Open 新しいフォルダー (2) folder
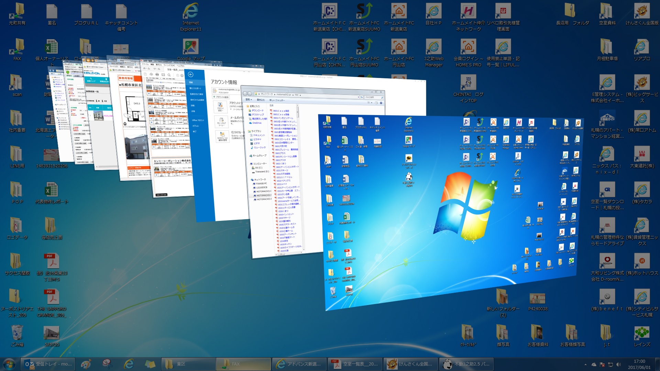This screenshot has width=660, height=371. tap(503, 303)
